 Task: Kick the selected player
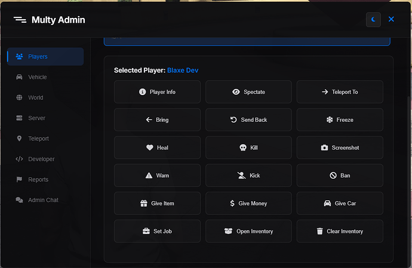click(x=248, y=175)
